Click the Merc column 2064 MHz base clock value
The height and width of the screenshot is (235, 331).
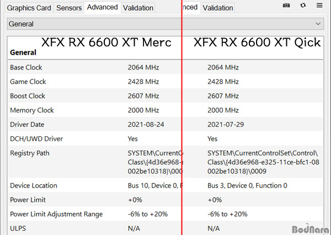(x=143, y=67)
